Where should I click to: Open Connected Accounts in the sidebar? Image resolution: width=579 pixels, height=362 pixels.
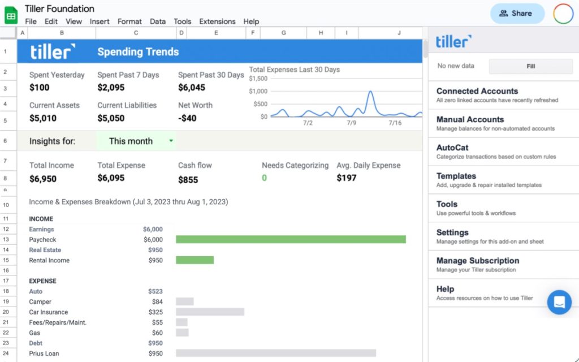point(477,91)
